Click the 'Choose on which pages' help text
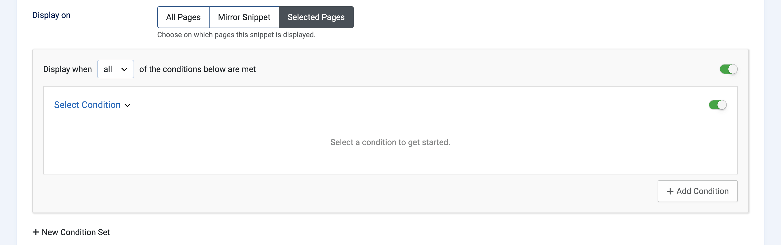 coord(236,35)
